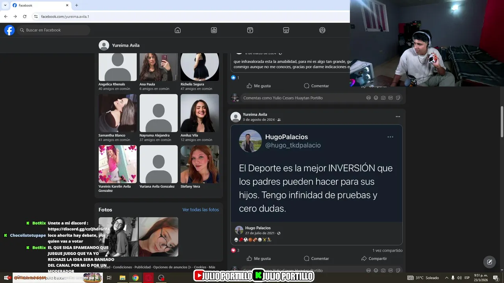Screen dimensions: 504x283
Task: Click the love reaction count on the August post
Action: point(235,250)
